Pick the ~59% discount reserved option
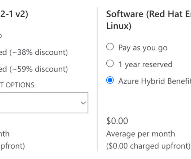Screen dimensions: 191x159 (34, 69)
